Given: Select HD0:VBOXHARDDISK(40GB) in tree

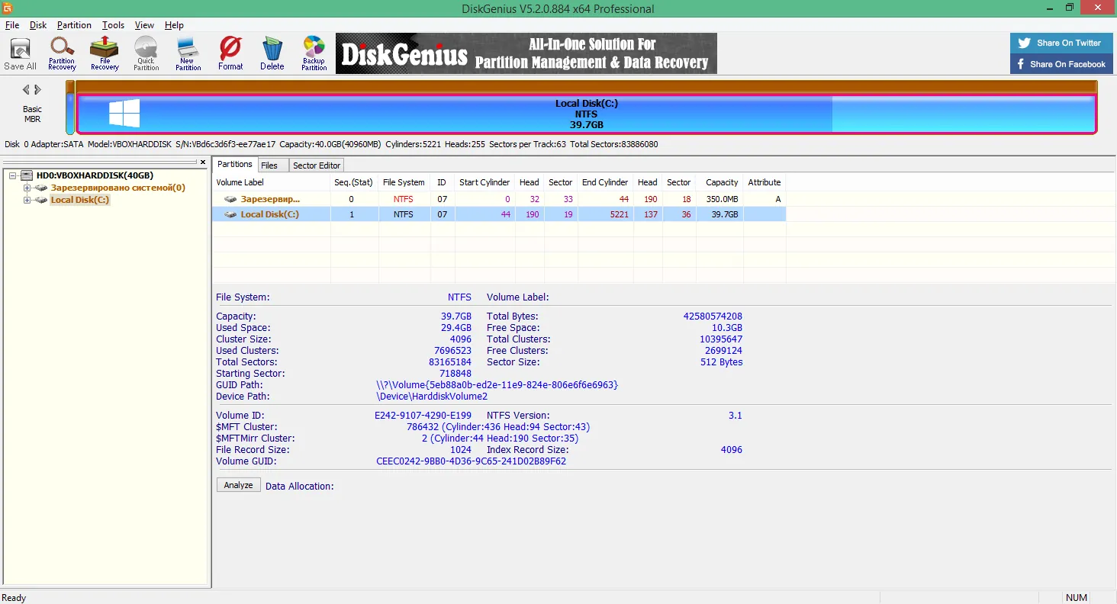Looking at the screenshot, I should [95, 175].
